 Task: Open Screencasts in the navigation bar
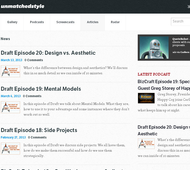65,22
